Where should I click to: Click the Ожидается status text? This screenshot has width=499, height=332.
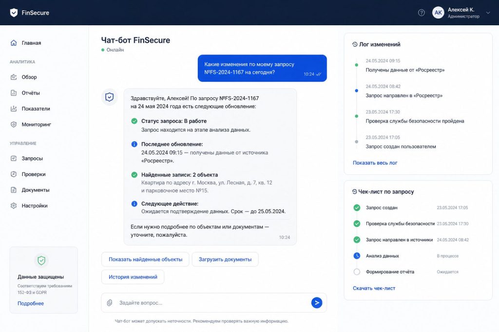pos(447,272)
